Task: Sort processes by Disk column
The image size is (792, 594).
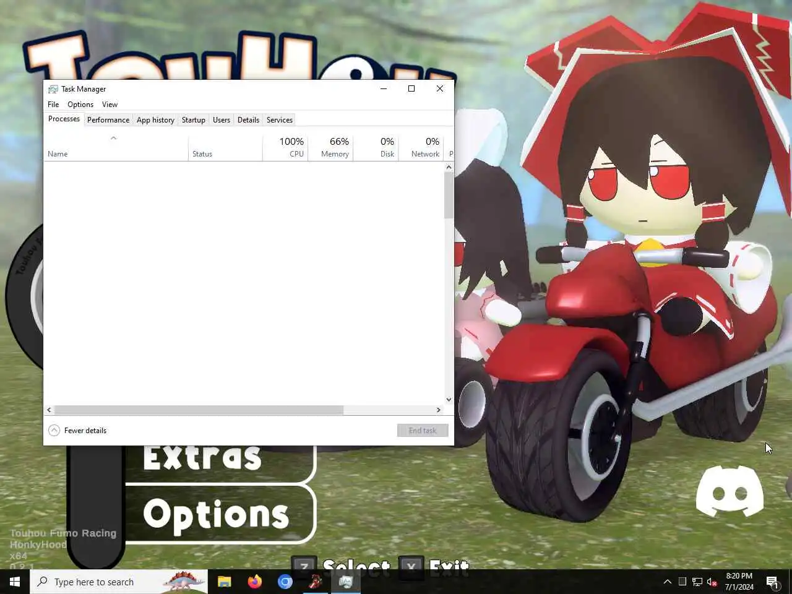Action: [376, 148]
